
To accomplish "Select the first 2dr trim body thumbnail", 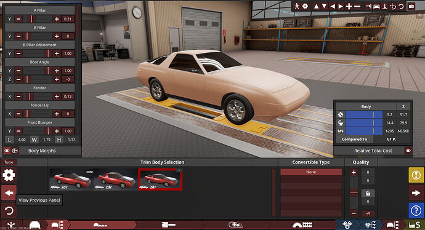I will (71, 180).
